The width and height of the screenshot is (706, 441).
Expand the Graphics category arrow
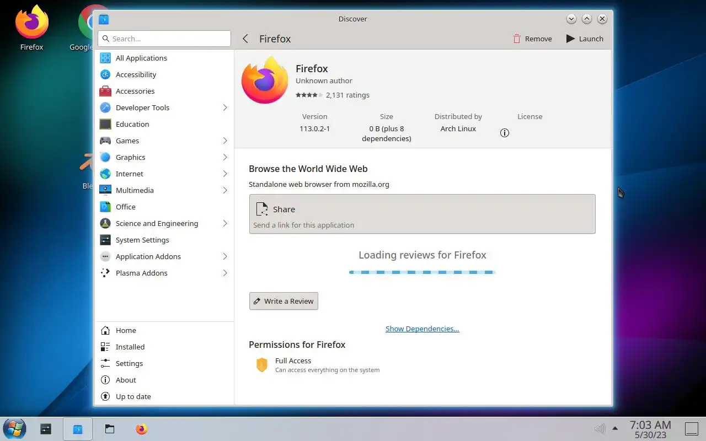pos(225,157)
